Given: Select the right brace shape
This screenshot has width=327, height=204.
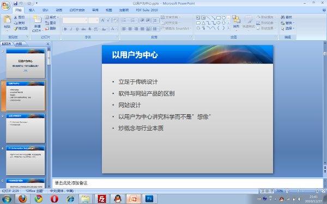Looking at the screenshot, I should pos(223,28).
